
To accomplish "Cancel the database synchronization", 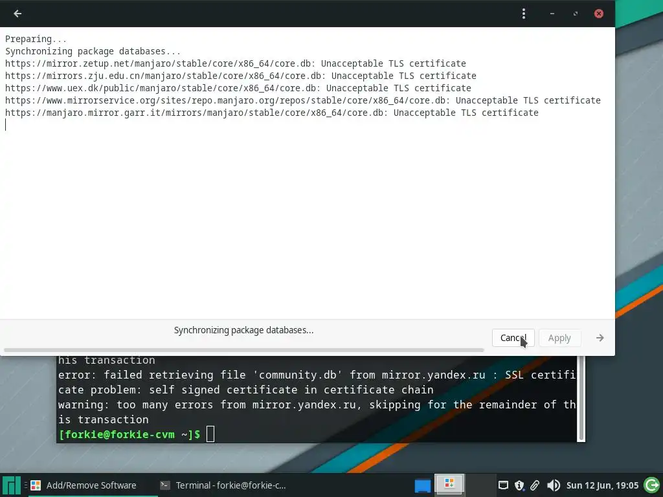I will (x=513, y=338).
